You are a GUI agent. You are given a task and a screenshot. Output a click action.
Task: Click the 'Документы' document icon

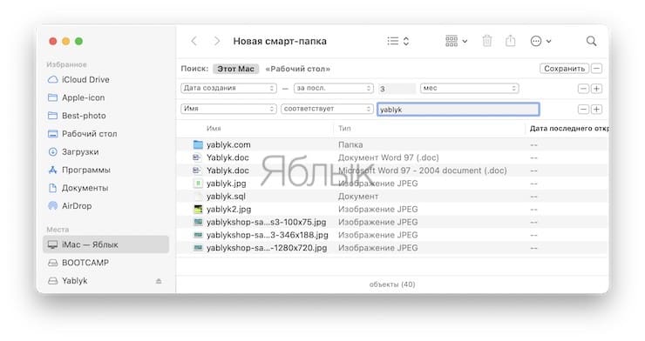52,188
